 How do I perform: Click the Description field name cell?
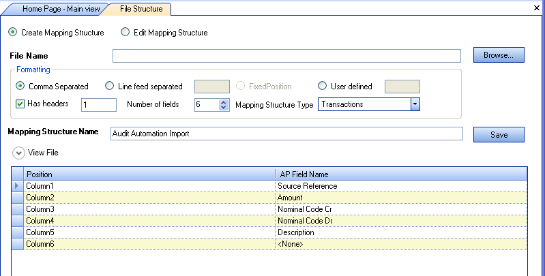coord(402,232)
